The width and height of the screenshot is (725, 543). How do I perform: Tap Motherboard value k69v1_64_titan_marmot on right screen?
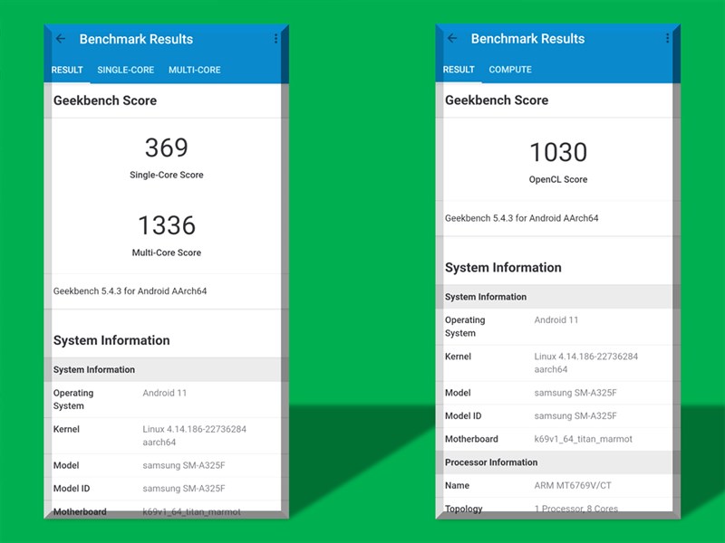pos(583,439)
